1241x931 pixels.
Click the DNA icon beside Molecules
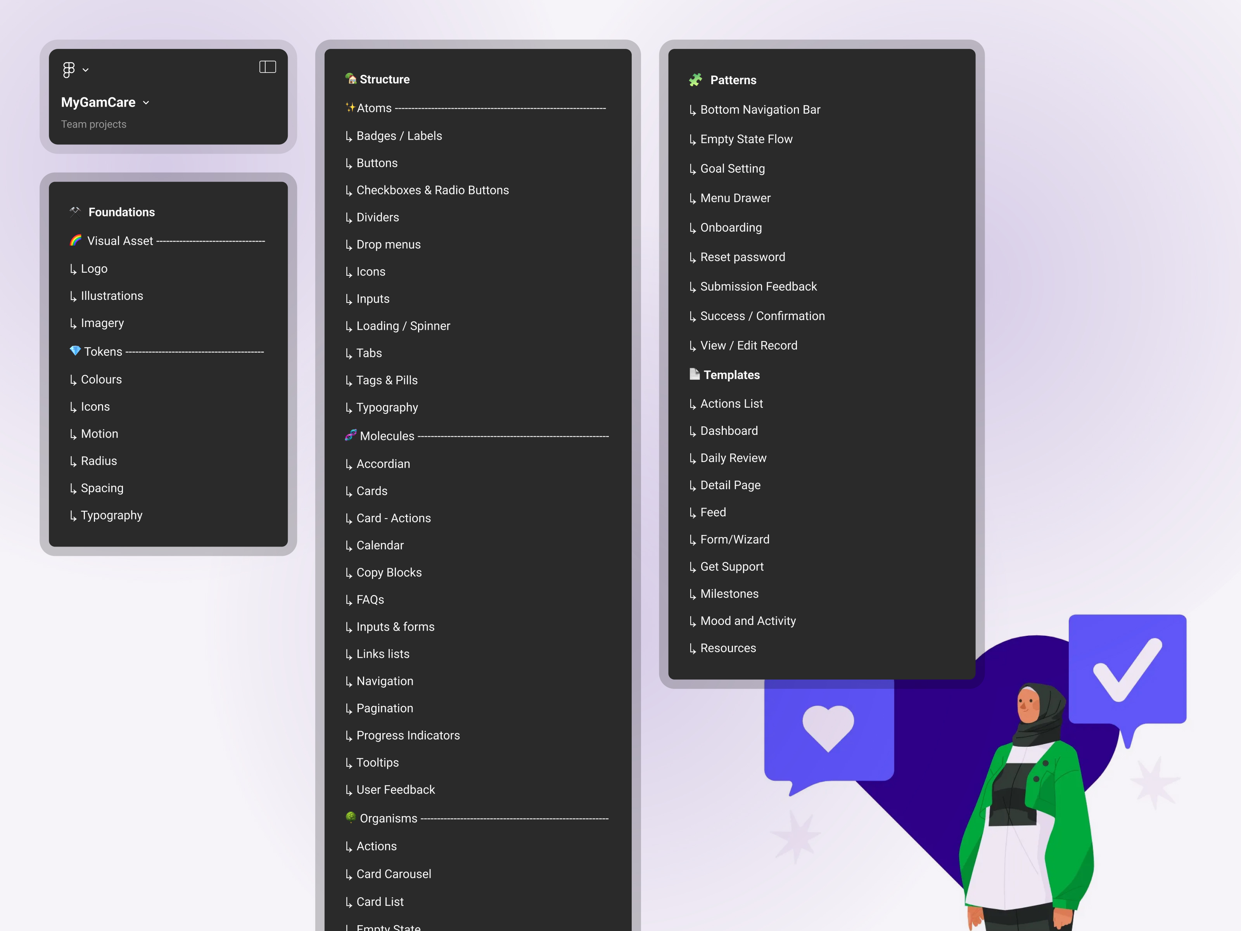[x=351, y=435]
